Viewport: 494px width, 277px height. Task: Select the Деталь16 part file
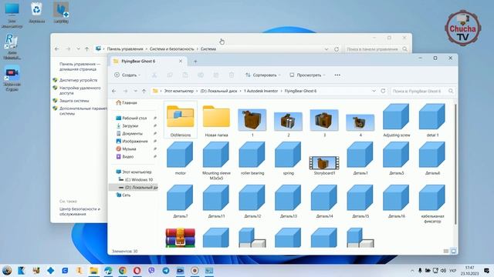tap(396, 201)
